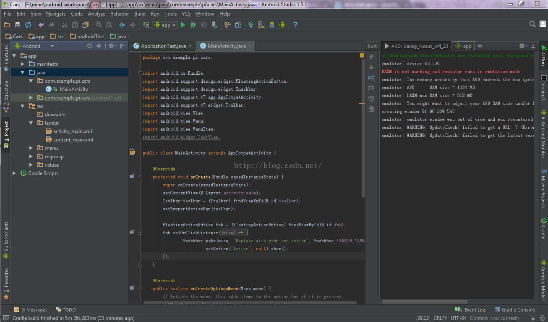Image resolution: width=548 pixels, height=322 pixels.
Task: Click the UTF-8 encoding status indicator
Action: pos(458,318)
